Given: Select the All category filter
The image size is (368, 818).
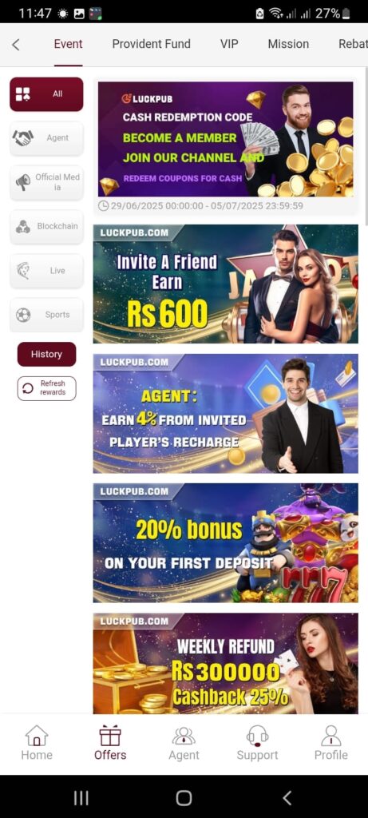Looking at the screenshot, I should (x=46, y=94).
